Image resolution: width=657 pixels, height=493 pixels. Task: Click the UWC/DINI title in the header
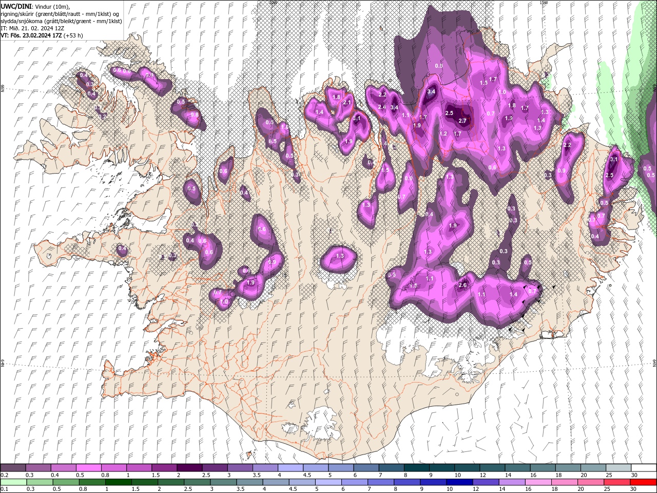17,6
